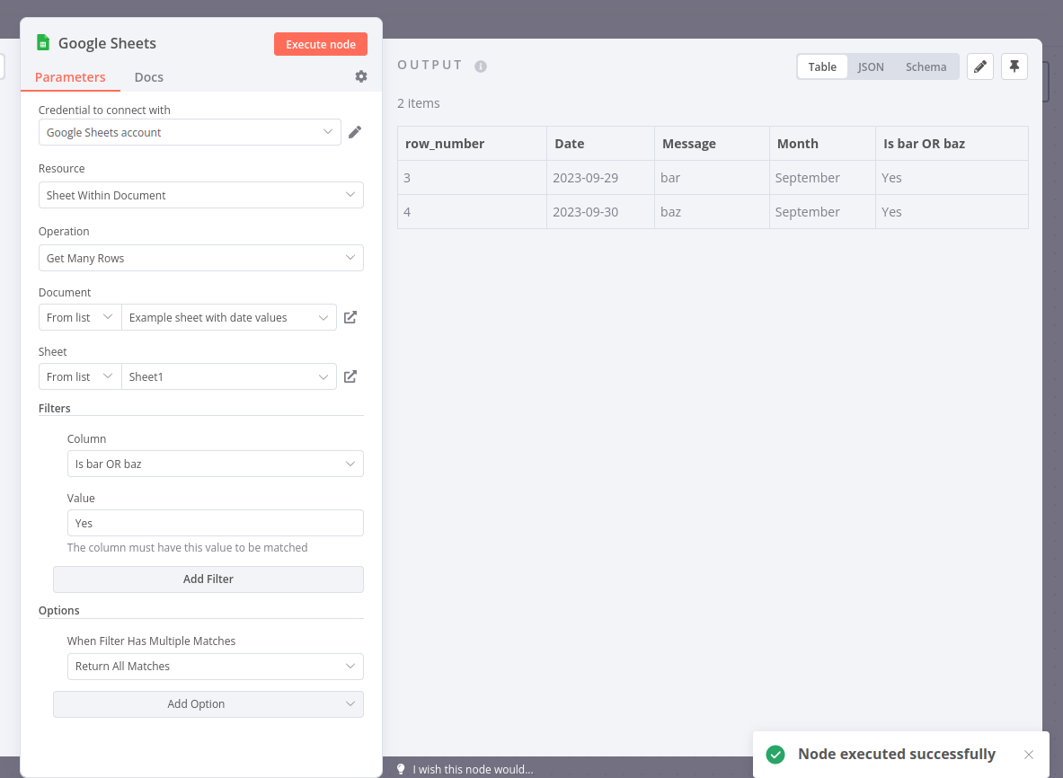
Task: Click the Add Filter button
Action: click(208, 579)
